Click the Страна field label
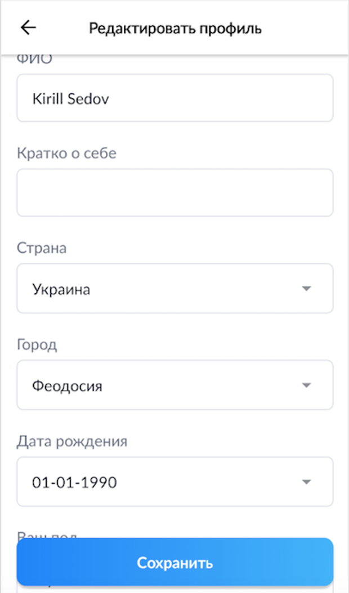349x593 pixels. [42, 248]
